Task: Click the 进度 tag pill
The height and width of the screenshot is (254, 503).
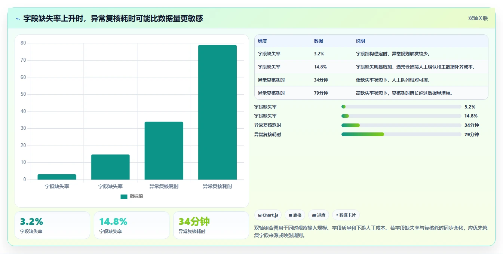Action: 319,215
